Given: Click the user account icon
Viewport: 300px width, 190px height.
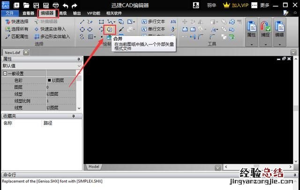Looking at the screenshot, I should [x=196, y=5].
